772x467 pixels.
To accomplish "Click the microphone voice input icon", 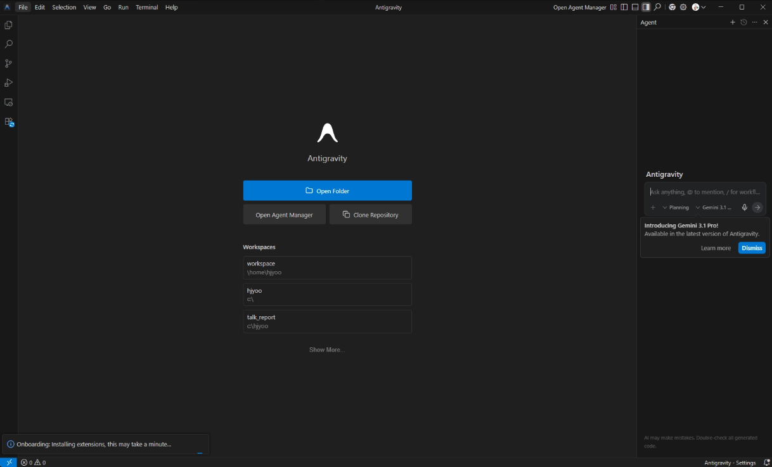I will click(745, 207).
